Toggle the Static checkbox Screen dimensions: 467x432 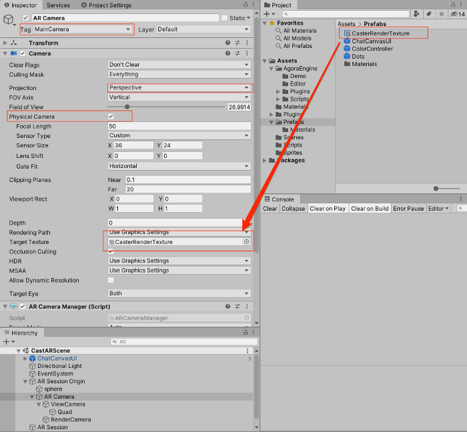pyautogui.click(x=225, y=18)
